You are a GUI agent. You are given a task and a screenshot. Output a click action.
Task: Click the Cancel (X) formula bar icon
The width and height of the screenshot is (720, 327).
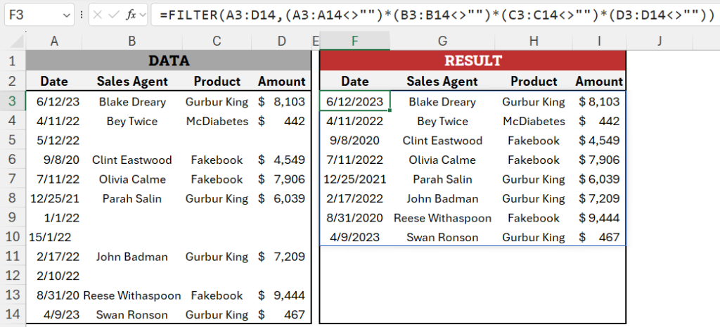[97, 15]
